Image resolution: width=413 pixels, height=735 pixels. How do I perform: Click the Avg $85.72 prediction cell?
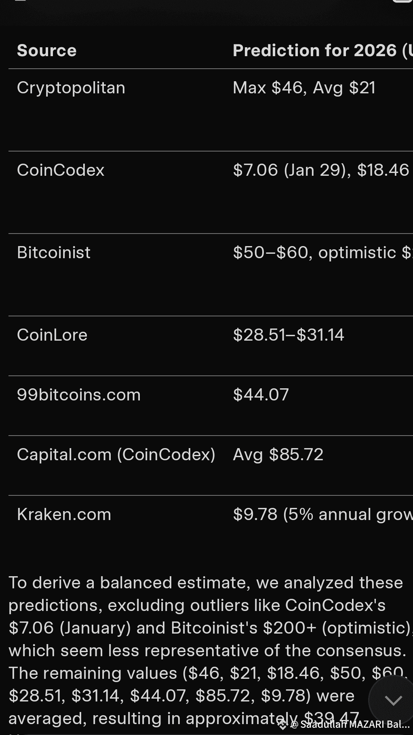(x=278, y=455)
